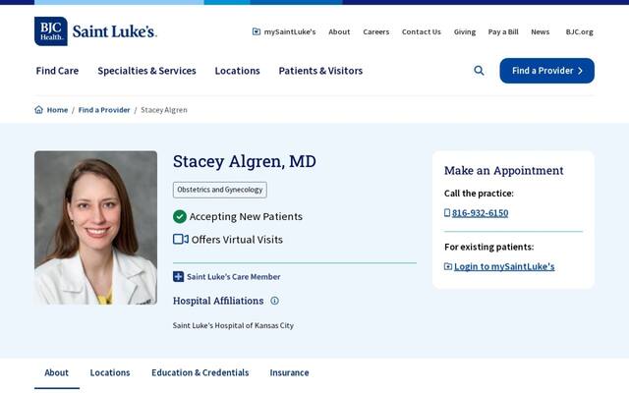
Task: Click the phone icon beside 816-932-6150
Action: pos(447,213)
